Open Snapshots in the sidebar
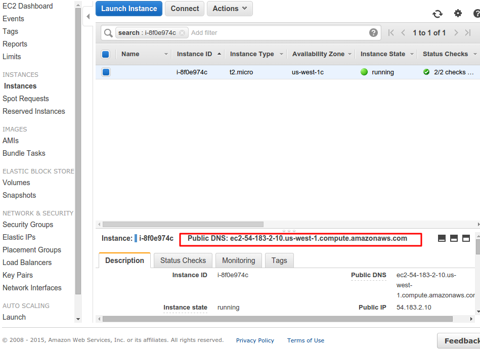The width and height of the screenshot is (480, 349). point(19,195)
